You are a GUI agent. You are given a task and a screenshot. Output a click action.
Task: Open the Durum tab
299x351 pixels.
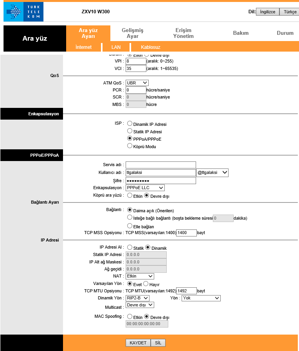285,33
